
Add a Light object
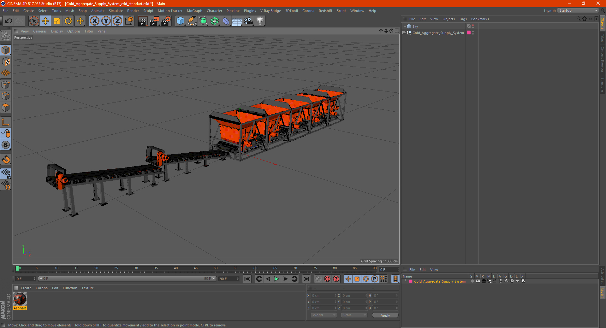coord(260,21)
